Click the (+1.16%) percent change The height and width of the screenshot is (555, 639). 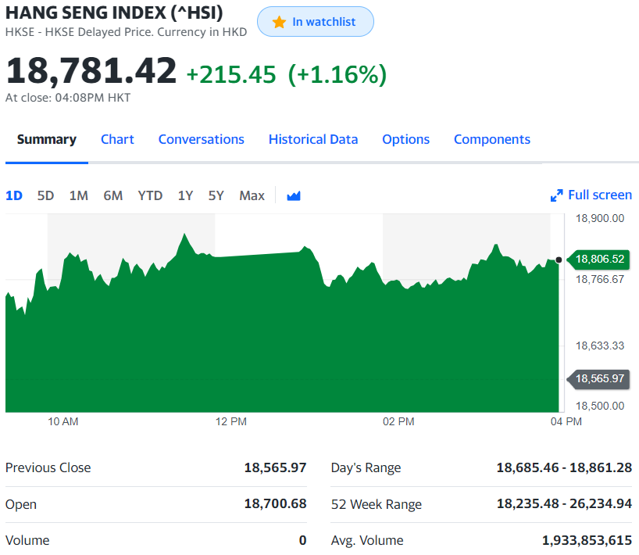[x=337, y=74]
